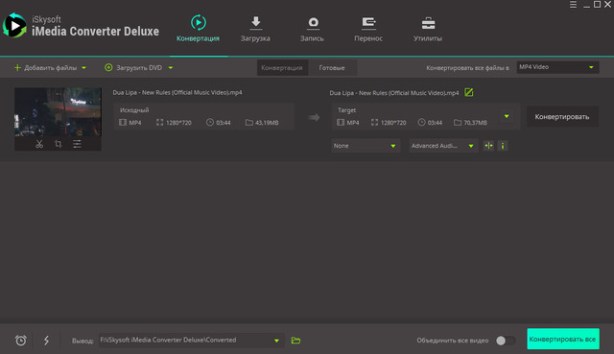Click the source size 43.19MB text
The image size is (614, 354).
tap(267, 123)
